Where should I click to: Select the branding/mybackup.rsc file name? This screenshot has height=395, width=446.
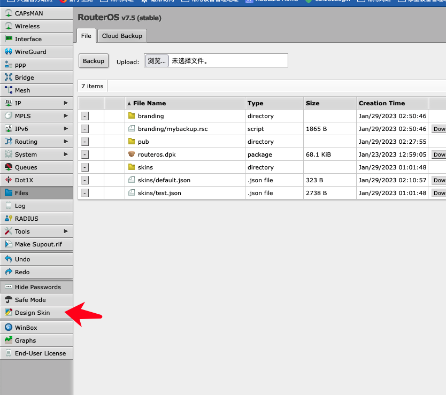173,129
